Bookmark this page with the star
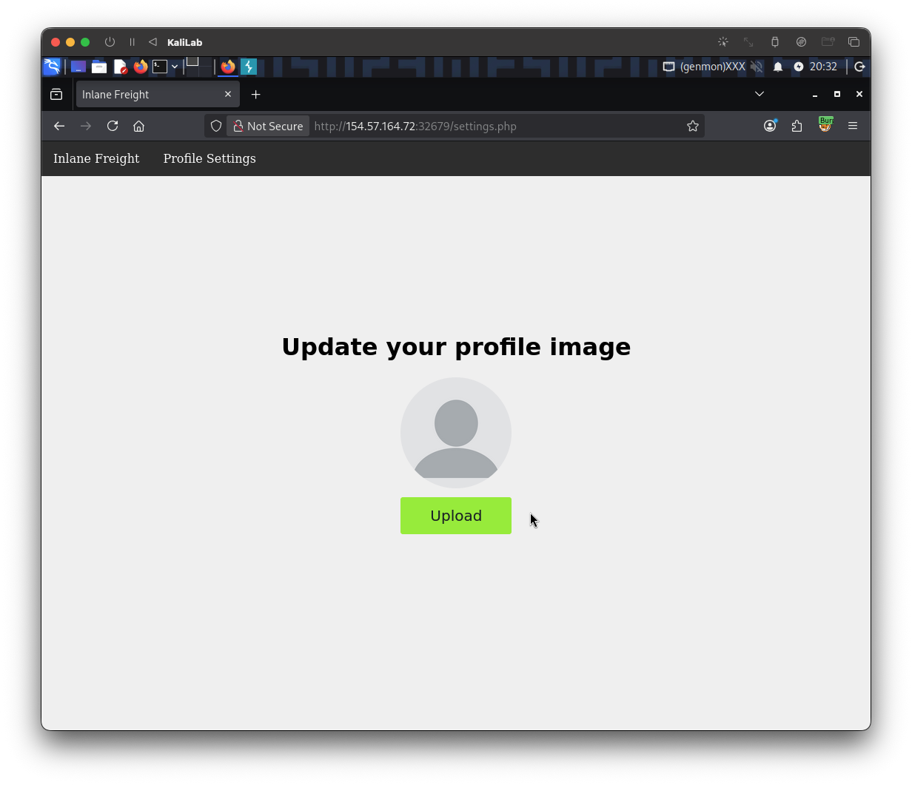 pos(693,126)
